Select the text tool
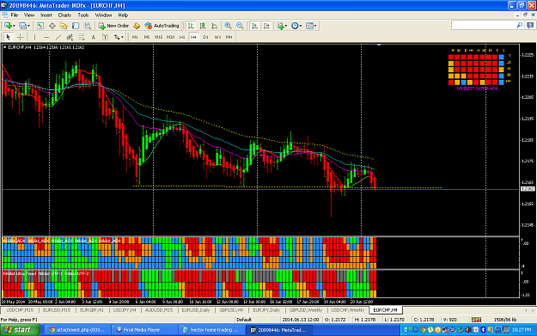The image size is (537, 336). click(x=93, y=37)
